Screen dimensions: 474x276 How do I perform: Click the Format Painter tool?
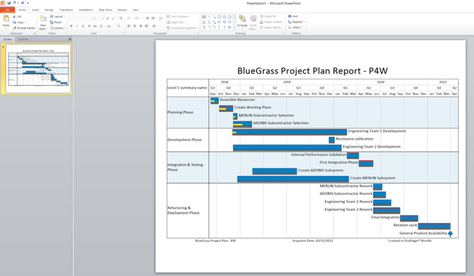pos(24,28)
